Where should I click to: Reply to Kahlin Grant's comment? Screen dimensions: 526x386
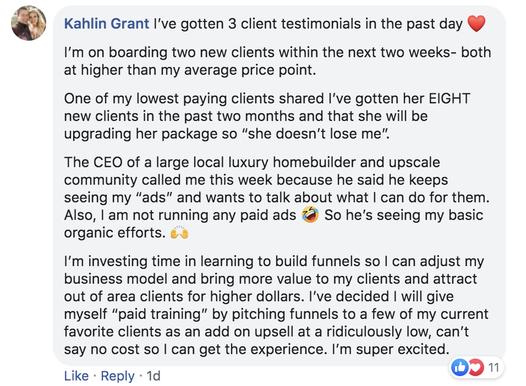point(118,376)
